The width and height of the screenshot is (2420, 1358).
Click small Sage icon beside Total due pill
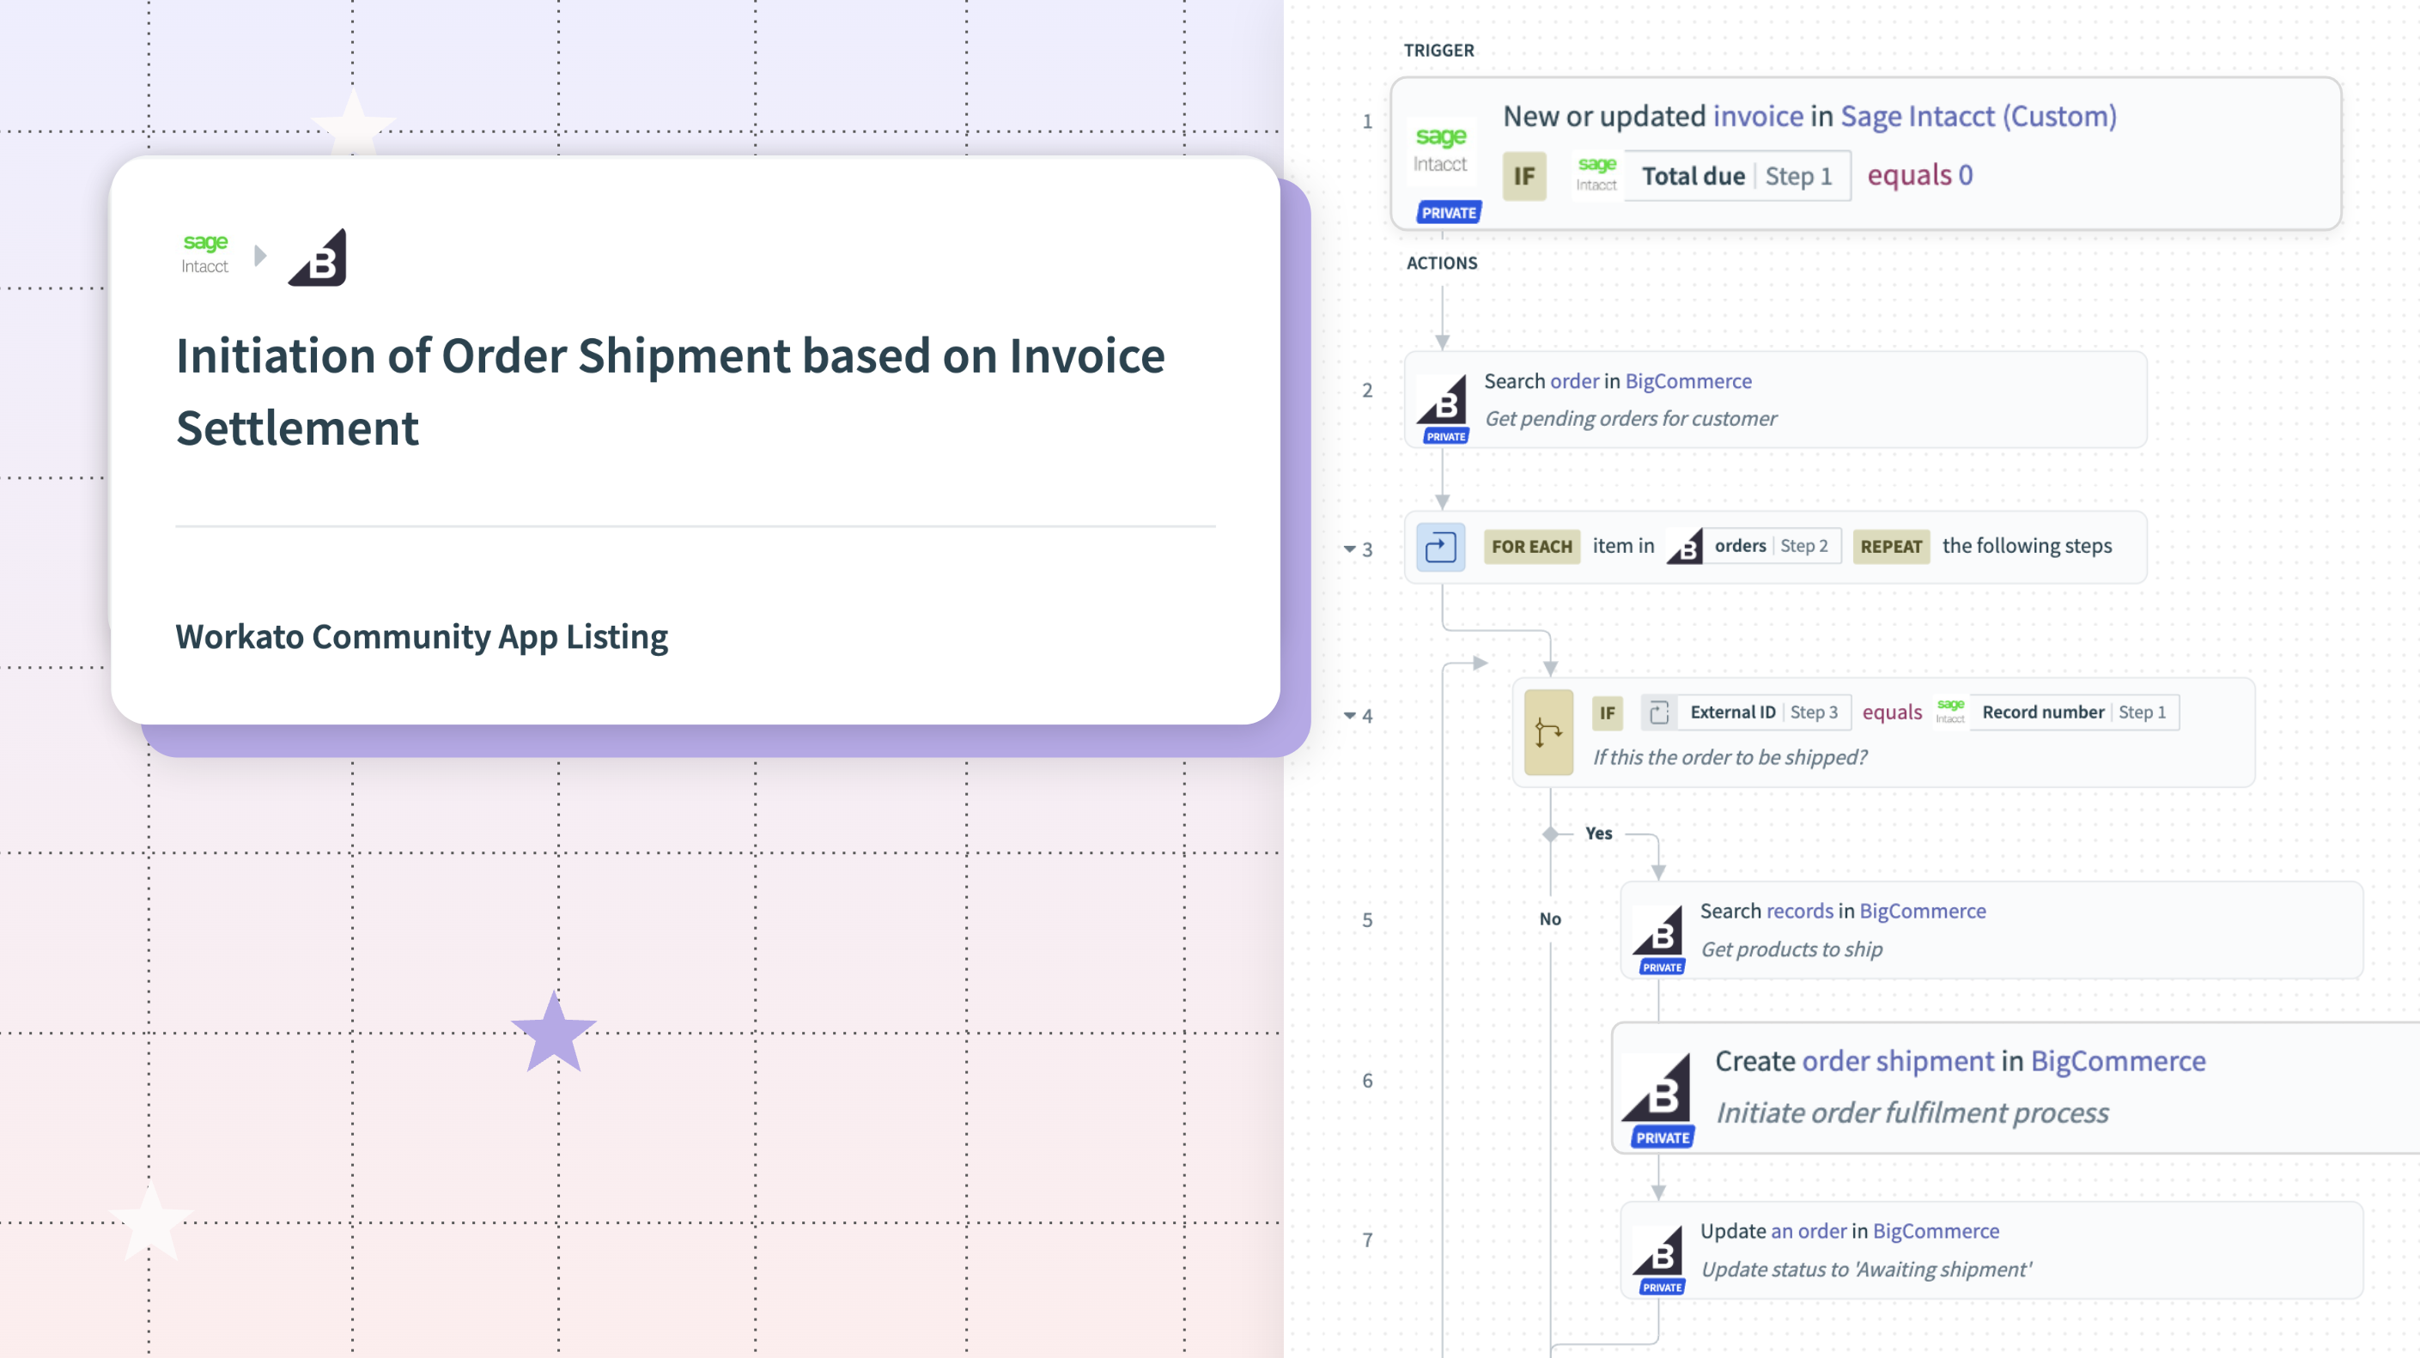[x=1596, y=173]
